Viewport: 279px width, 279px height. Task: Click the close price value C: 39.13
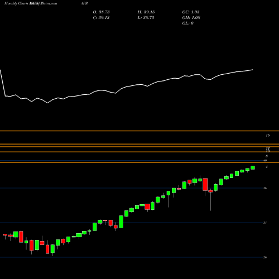(101, 18)
